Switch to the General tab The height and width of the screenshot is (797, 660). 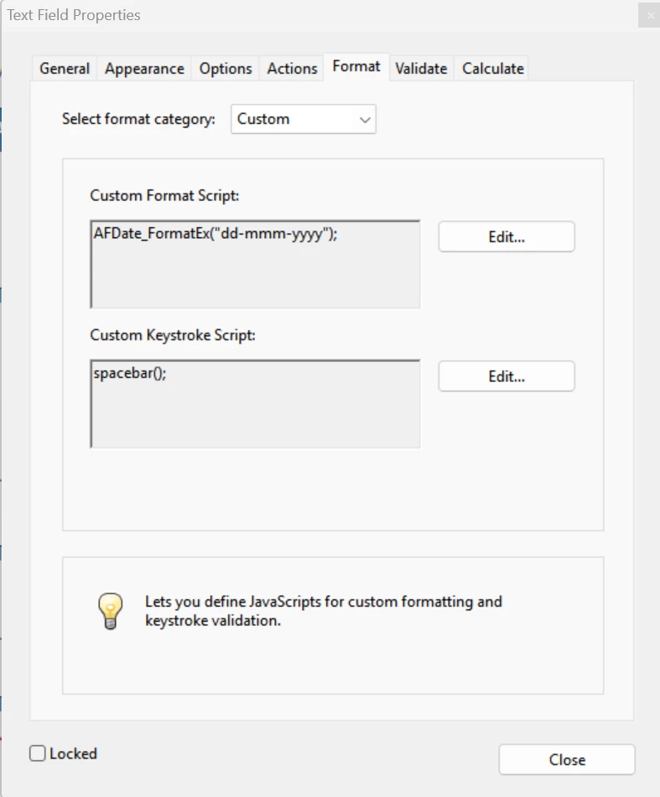pyautogui.click(x=65, y=69)
